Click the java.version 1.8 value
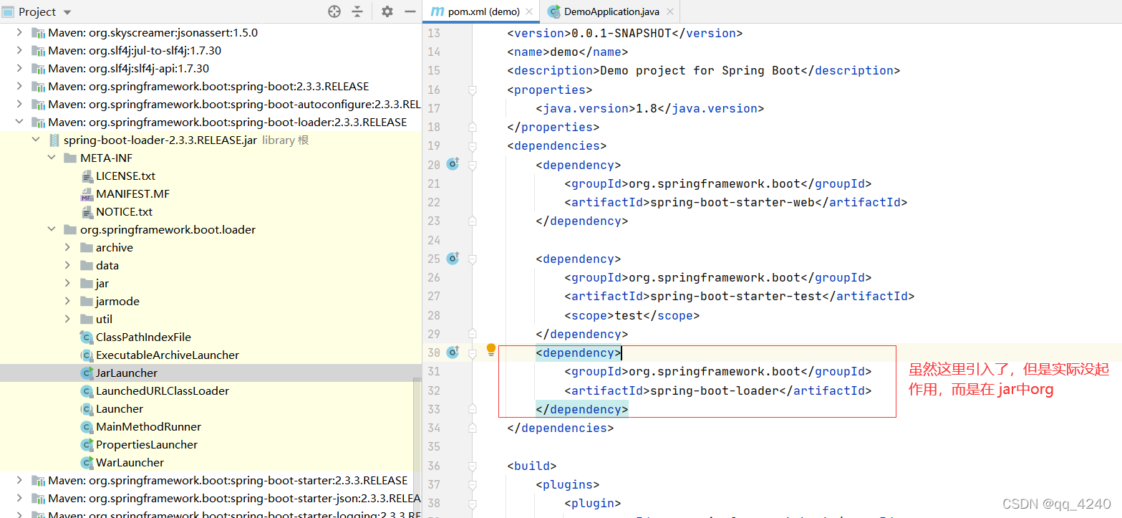The image size is (1122, 518). 639,108
